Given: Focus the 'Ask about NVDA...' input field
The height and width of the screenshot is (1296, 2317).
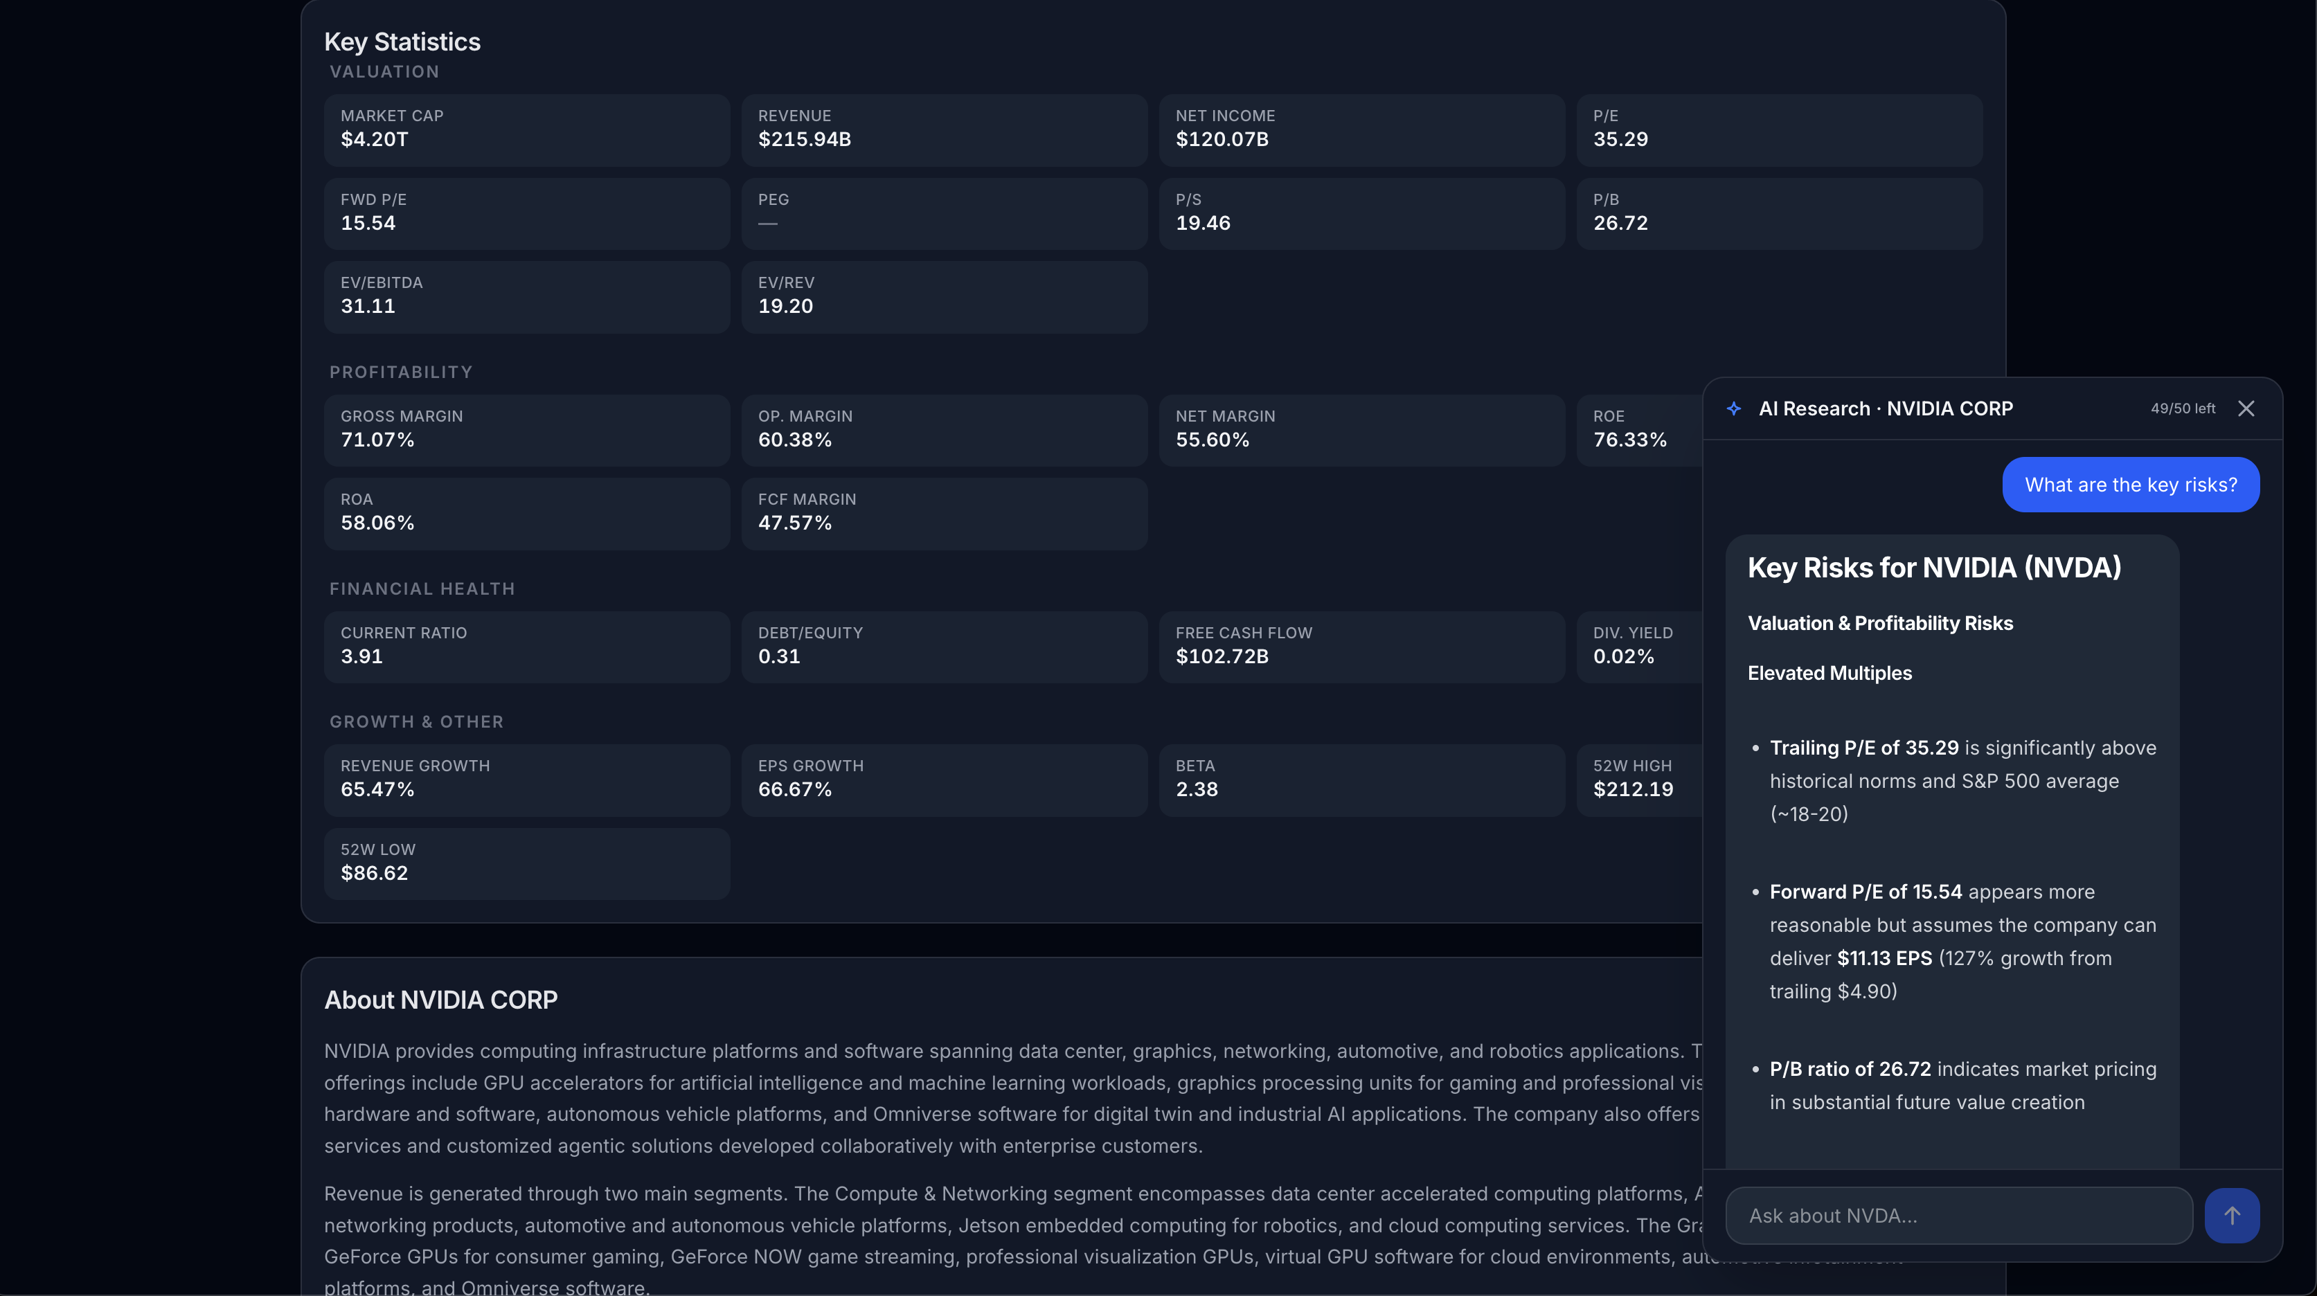Looking at the screenshot, I should pos(1959,1216).
